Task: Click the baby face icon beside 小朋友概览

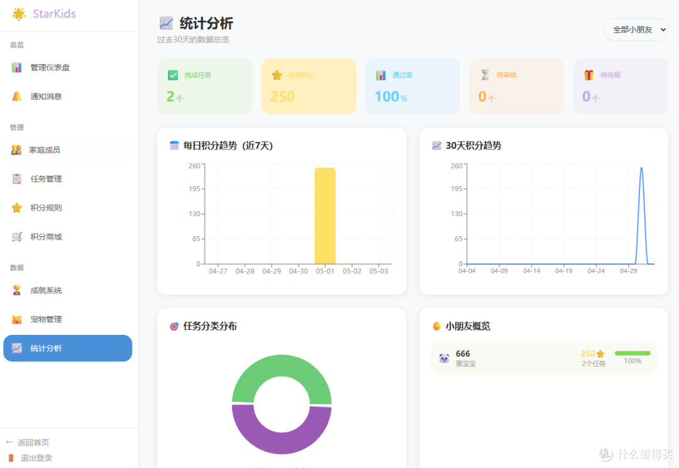Action: [x=436, y=326]
